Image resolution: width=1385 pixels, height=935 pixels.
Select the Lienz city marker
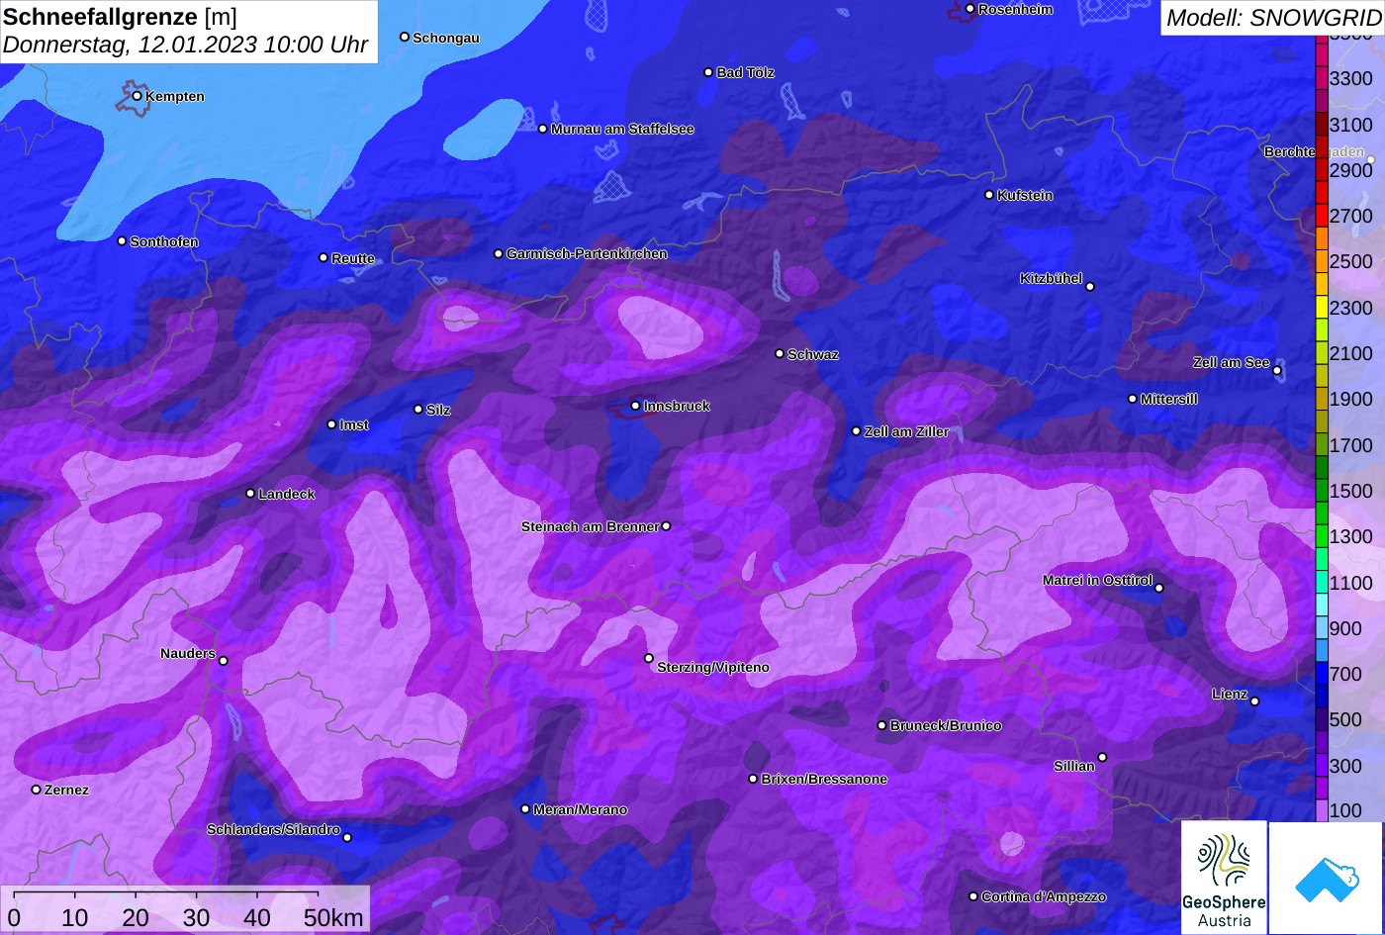[1254, 701]
